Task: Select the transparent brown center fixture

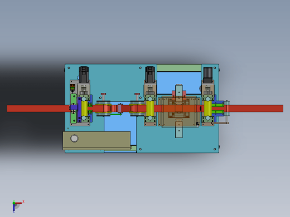Action: click(179, 111)
